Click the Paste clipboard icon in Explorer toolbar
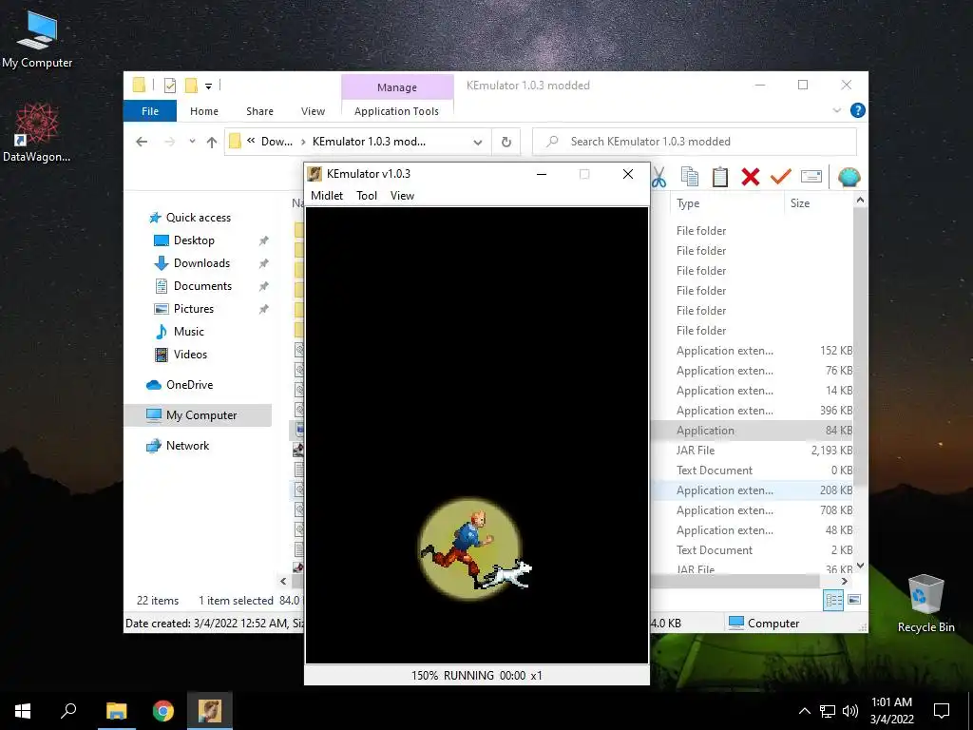Image resolution: width=973 pixels, height=730 pixels. [x=720, y=177]
